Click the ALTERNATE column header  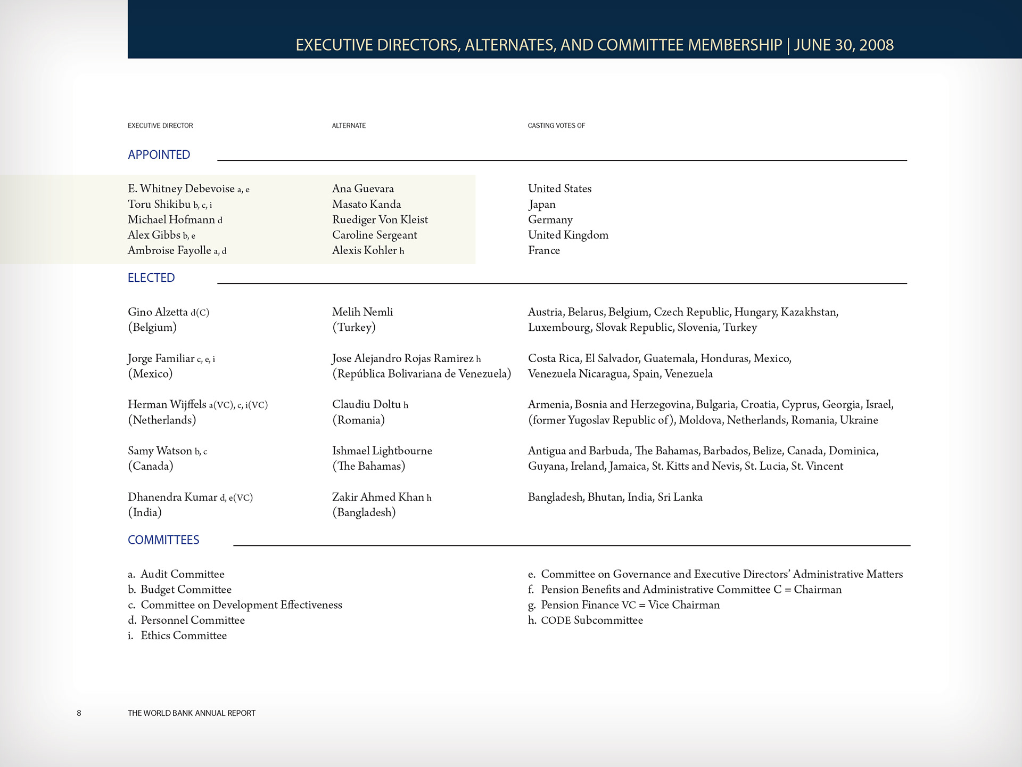[x=348, y=126]
